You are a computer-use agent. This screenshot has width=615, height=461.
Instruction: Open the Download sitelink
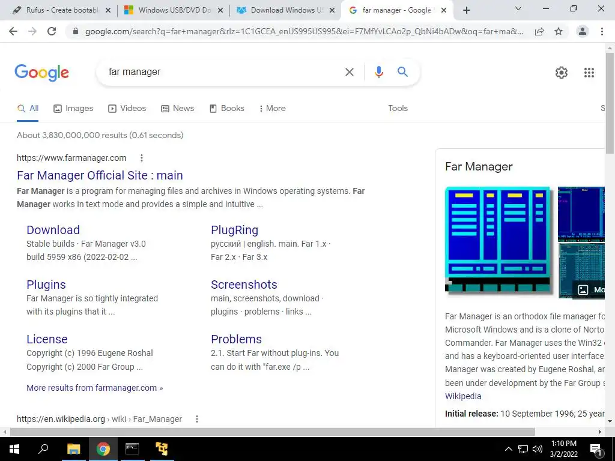53,230
